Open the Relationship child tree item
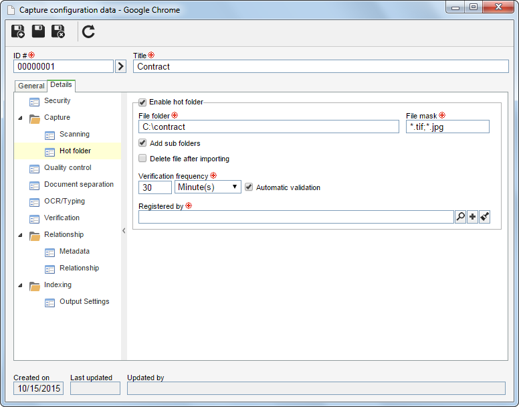Screen dimensions: 519x407 pos(79,268)
